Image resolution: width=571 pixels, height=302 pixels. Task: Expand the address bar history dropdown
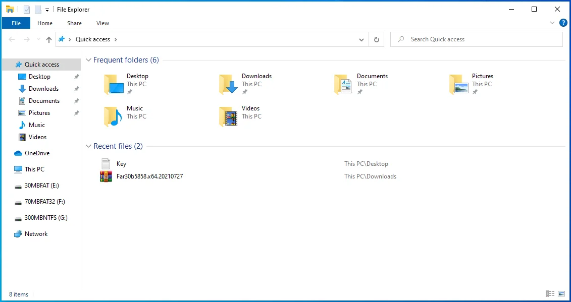coord(361,39)
